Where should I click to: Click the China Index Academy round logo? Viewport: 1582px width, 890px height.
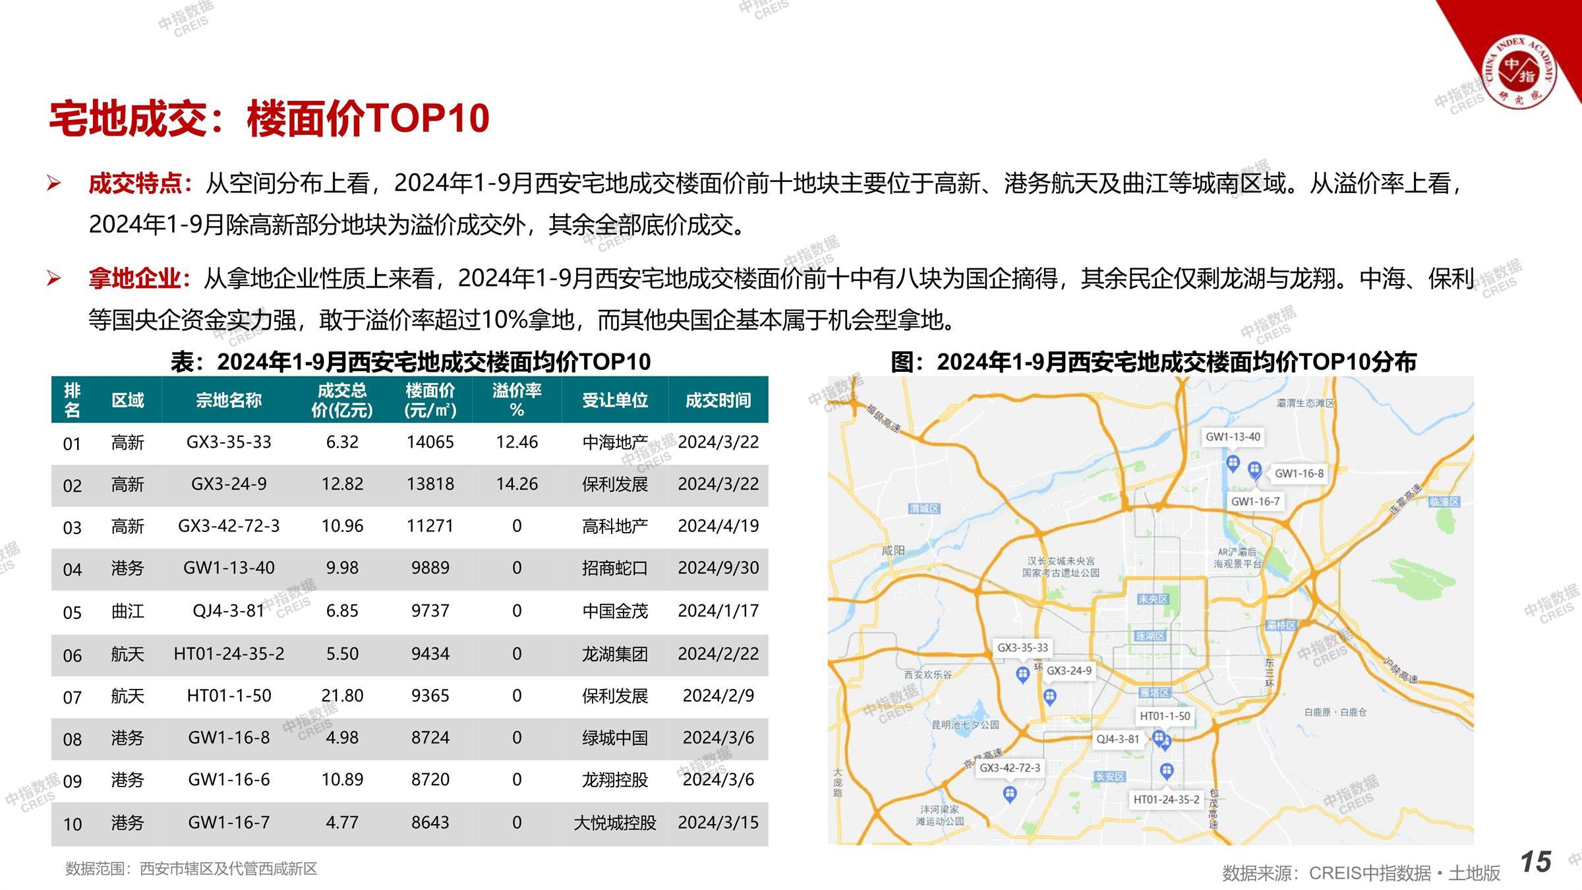pyautogui.click(x=1519, y=73)
